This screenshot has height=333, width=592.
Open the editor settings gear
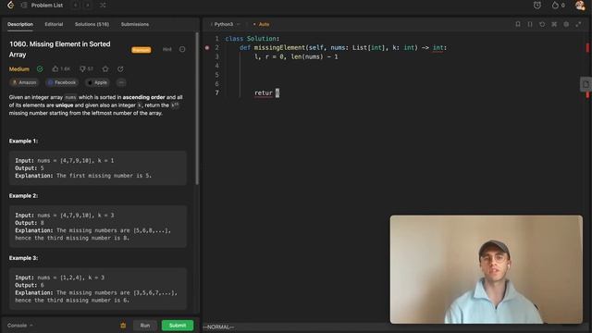coord(566,24)
